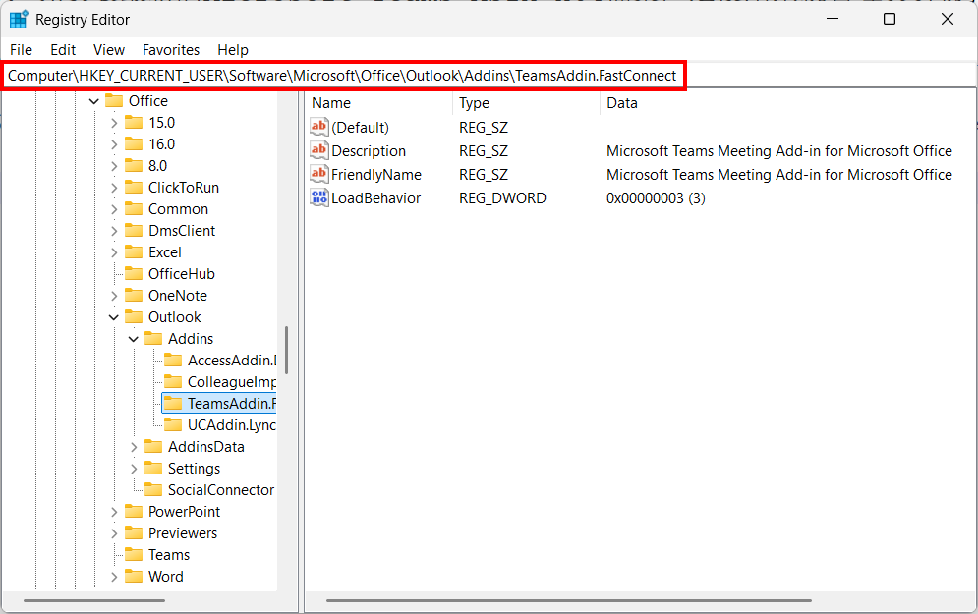Click the registry path address bar
Image resolution: width=978 pixels, height=614 pixels.
(342, 76)
